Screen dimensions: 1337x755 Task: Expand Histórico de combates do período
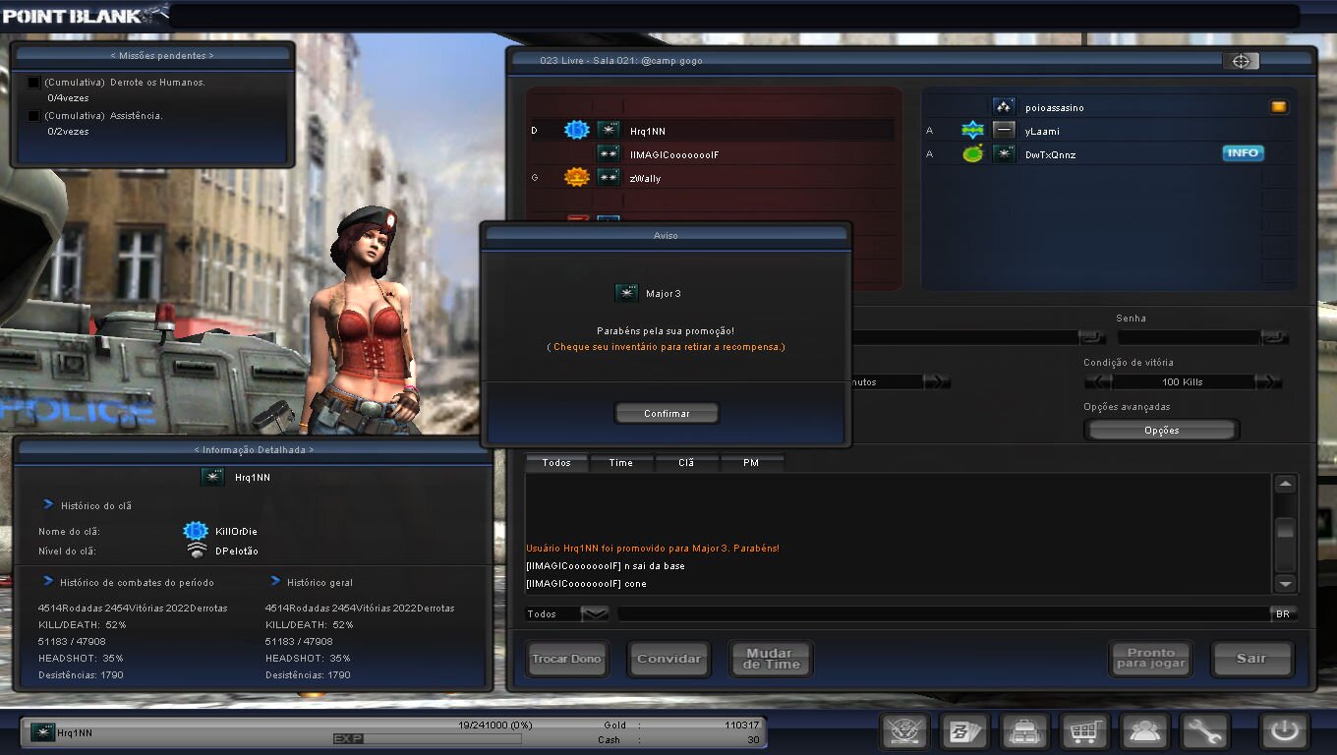(x=47, y=581)
